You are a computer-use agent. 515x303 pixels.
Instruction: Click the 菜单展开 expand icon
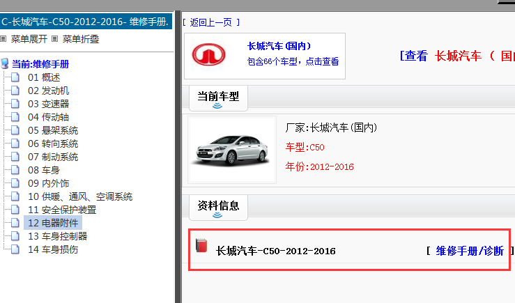click(3, 39)
